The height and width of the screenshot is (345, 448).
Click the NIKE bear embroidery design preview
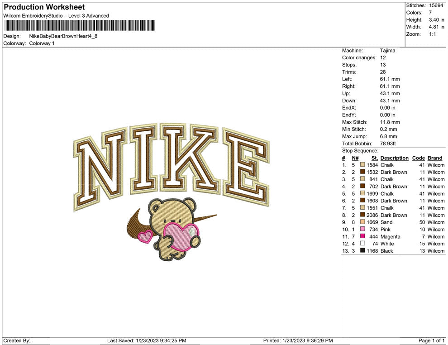click(171, 192)
